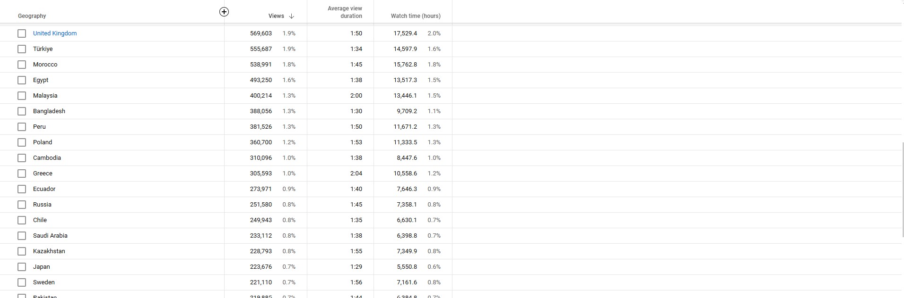
Task: Toggle the Egypt row checkbox
Action: [22, 80]
